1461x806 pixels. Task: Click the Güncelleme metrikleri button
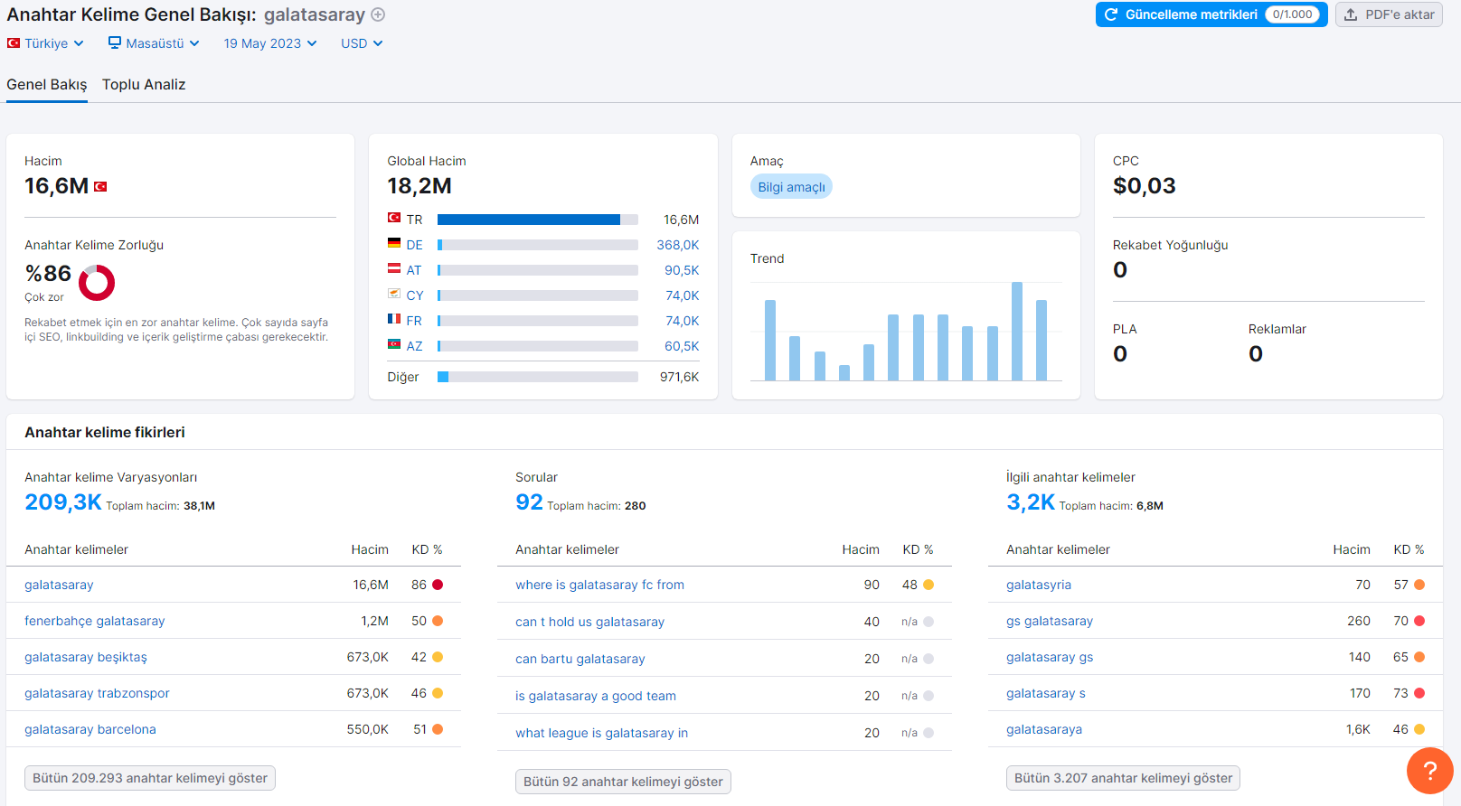coord(1211,14)
